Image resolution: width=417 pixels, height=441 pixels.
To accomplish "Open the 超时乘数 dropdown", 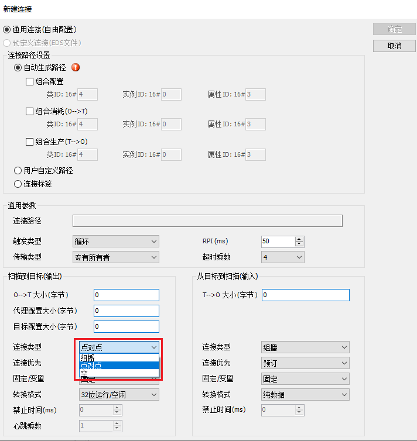I will 283,257.
